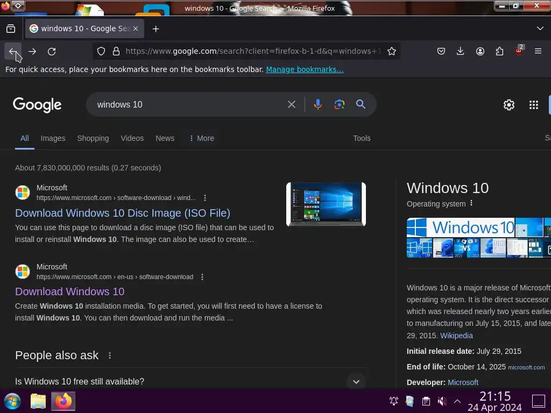Open the uBlock Origin extension icon
This screenshot has width=551, height=413.
(519, 51)
